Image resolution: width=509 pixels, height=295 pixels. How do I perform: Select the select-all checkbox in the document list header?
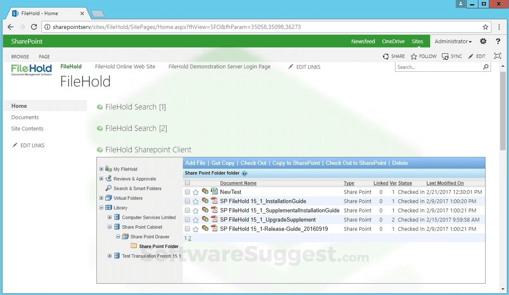(187, 183)
